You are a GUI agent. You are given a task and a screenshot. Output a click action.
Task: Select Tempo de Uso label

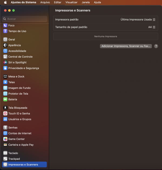[17, 31]
